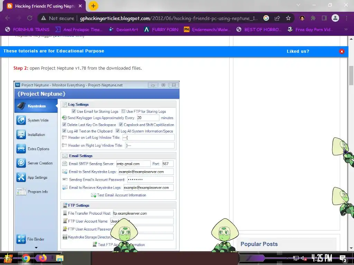Select Keystrokes in Project Neptune sidebar
Viewport: 354px width, 265px height.
click(36, 106)
